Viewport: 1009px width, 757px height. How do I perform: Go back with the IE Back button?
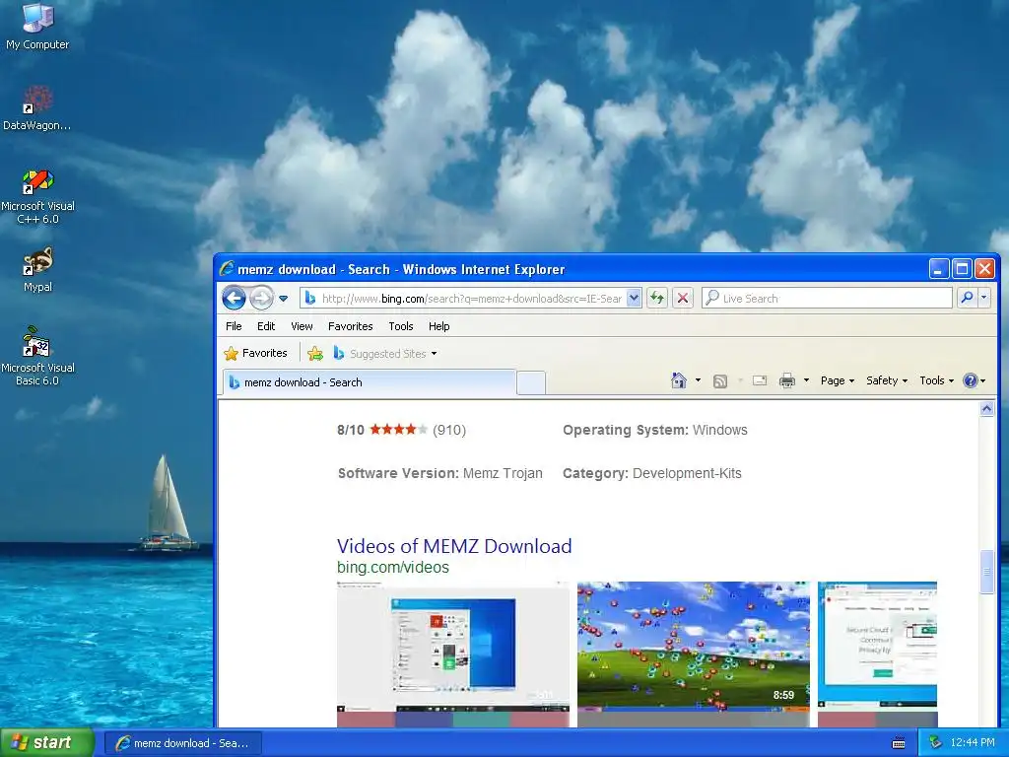[235, 298]
